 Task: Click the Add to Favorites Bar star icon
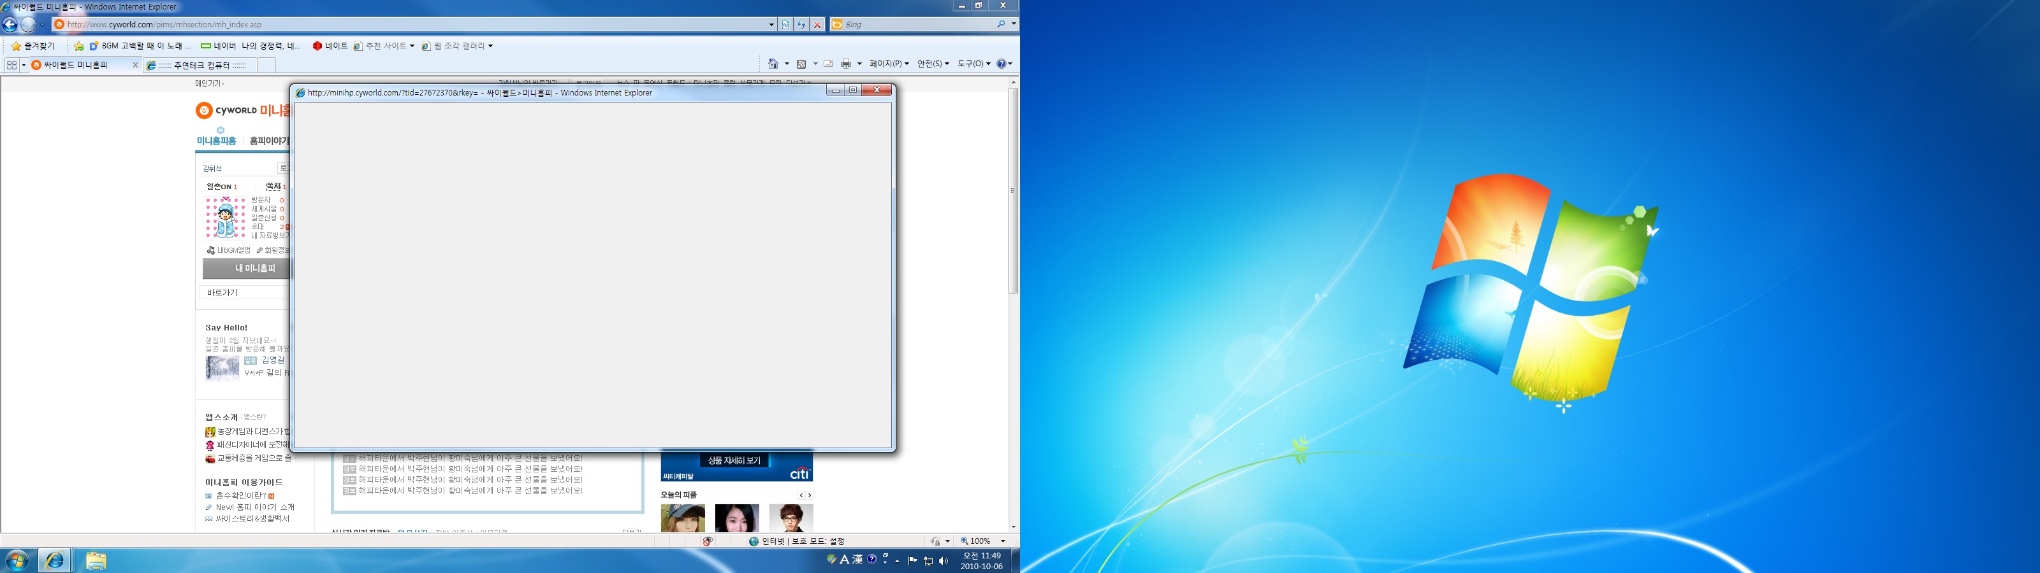click(78, 46)
